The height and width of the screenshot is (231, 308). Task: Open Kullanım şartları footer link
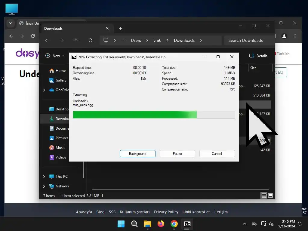click(x=135, y=212)
